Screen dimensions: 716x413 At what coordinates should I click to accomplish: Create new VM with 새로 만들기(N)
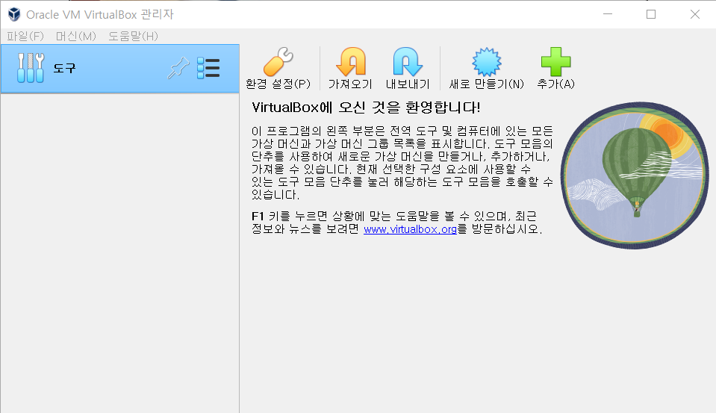pos(486,69)
